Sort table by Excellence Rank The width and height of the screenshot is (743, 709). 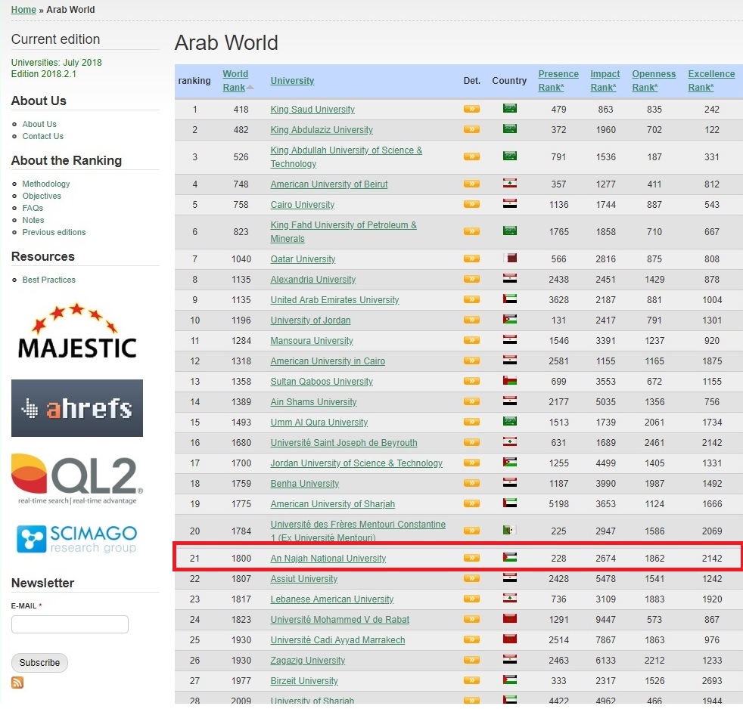point(711,80)
